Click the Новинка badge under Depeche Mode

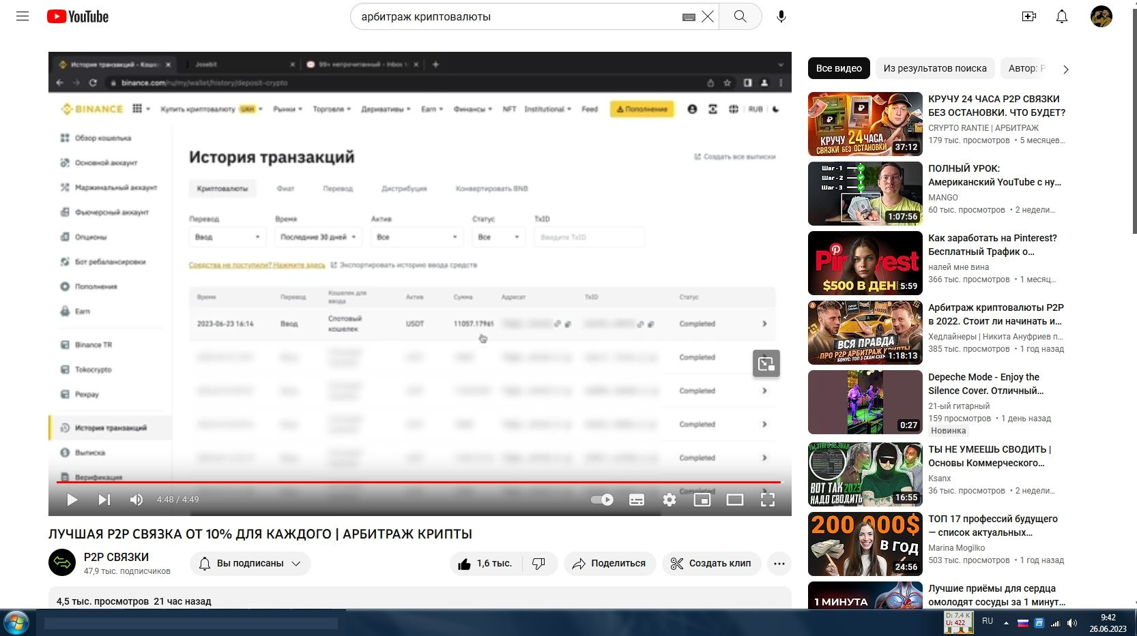[x=949, y=431]
